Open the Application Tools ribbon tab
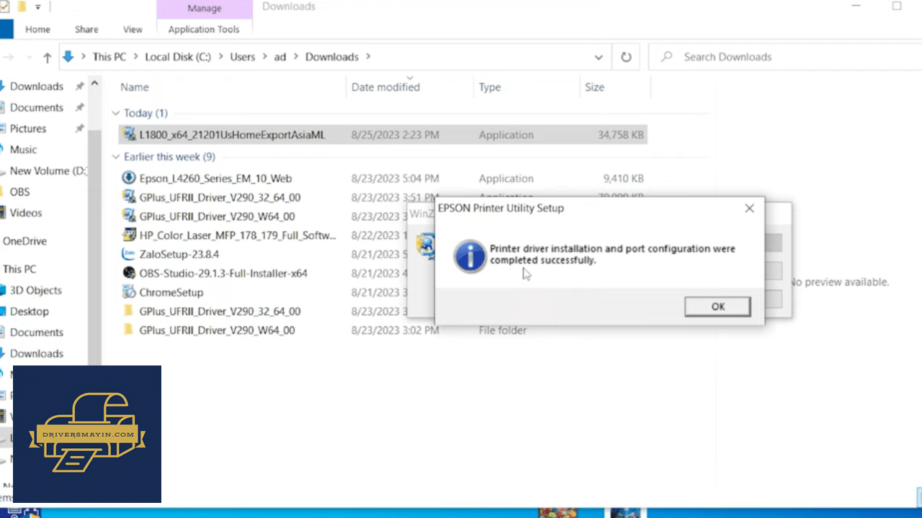922x518 pixels. [204, 29]
